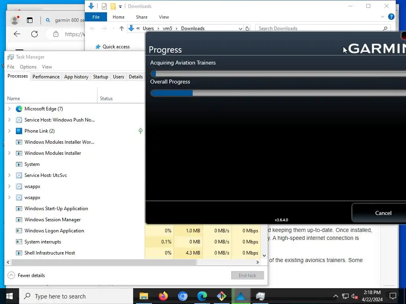Click the Explorer help question mark icon
Viewport: 406px width, 304px height.
click(391, 17)
